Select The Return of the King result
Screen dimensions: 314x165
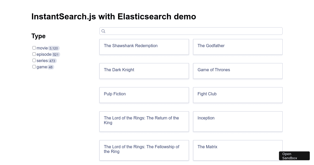[144, 122]
